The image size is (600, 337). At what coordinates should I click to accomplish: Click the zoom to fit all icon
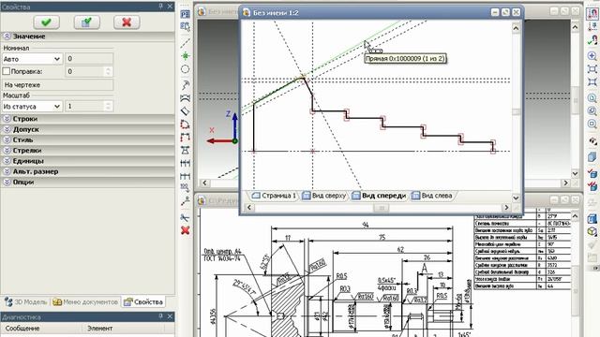click(592, 82)
